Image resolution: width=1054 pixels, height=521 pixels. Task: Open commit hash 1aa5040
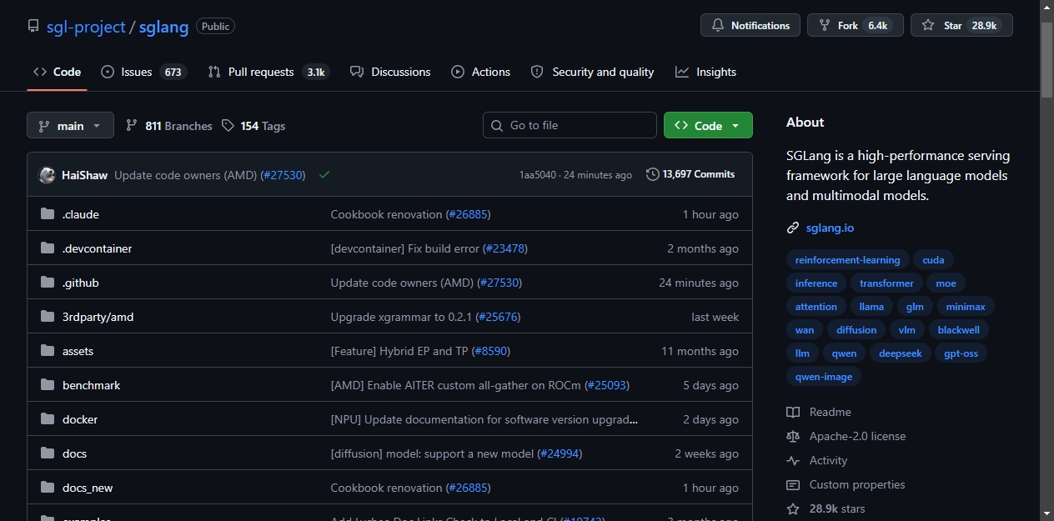pyautogui.click(x=538, y=175)
